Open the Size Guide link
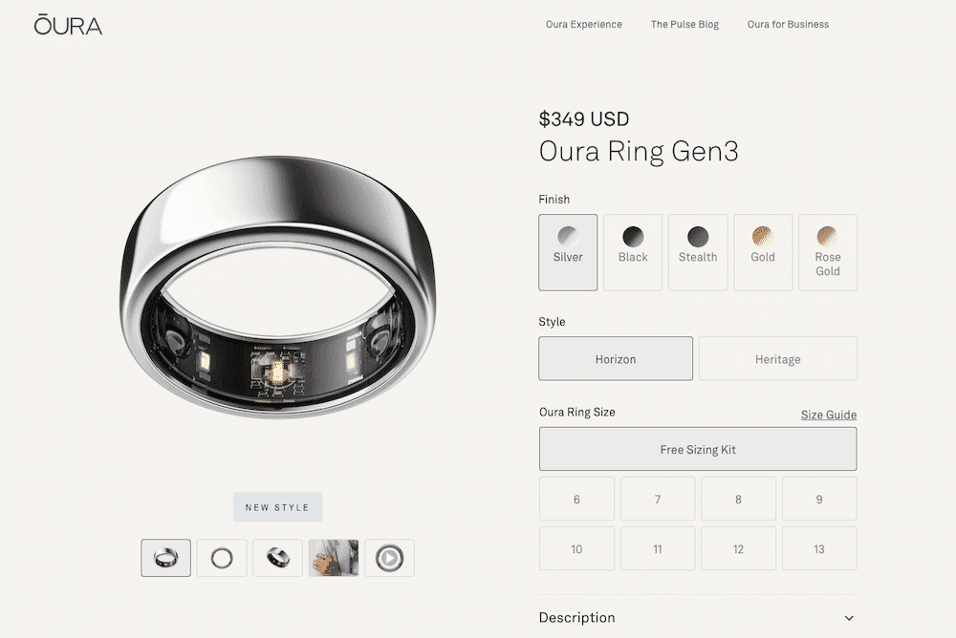Viewport: 956px width, 638px height. (829, 415)
